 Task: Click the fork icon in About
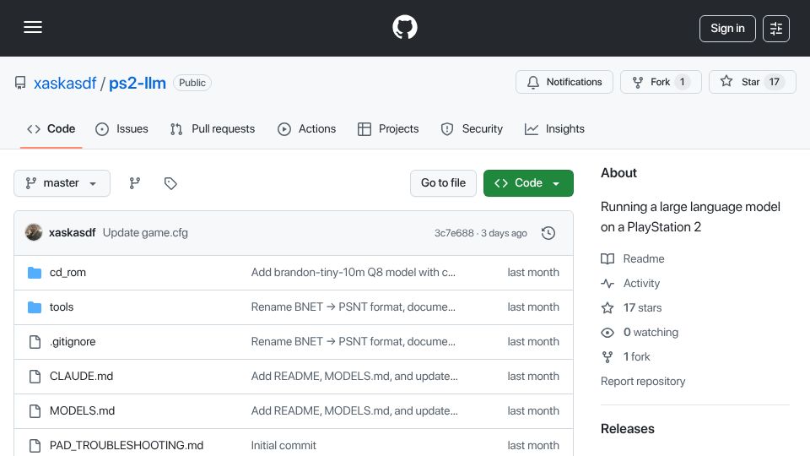click(607, 356)
